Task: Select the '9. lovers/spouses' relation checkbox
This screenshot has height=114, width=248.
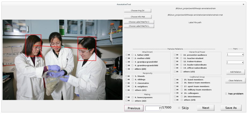Action: (132, 97)
